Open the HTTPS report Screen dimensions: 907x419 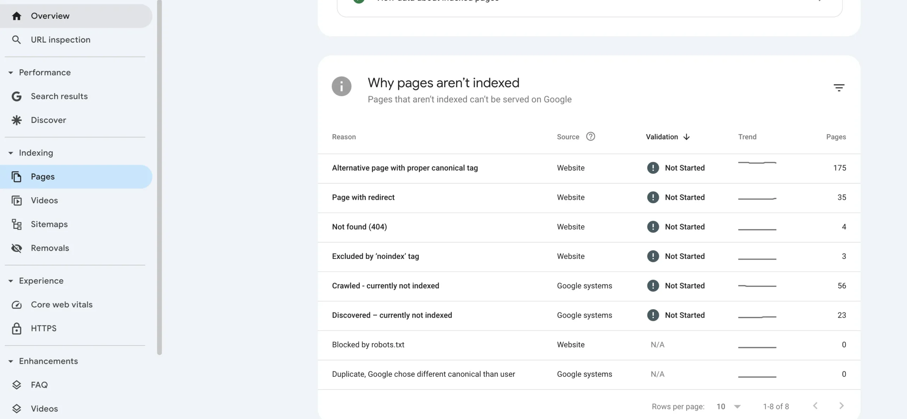[x=76, y=328]
